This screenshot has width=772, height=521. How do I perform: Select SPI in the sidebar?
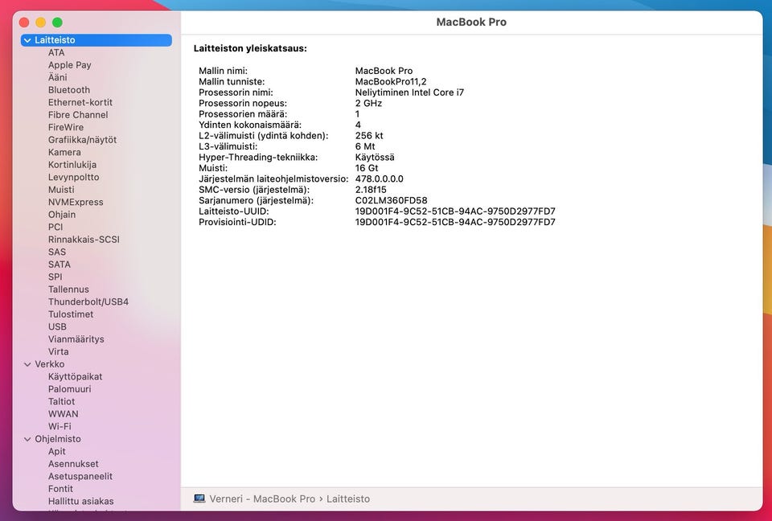55,277
